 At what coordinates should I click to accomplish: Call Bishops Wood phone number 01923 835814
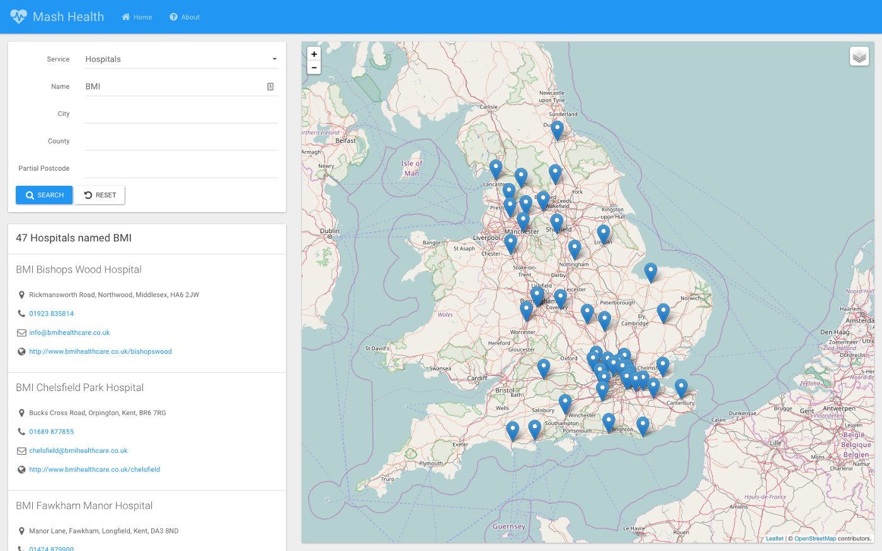click(x=52, y=314)
